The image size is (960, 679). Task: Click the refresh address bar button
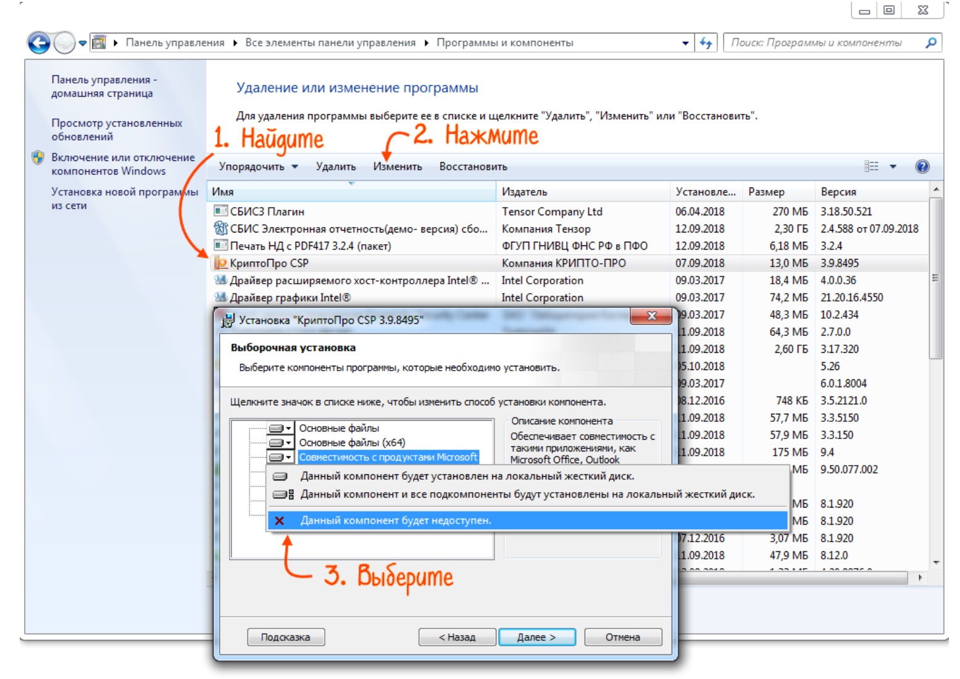point(706,43)
